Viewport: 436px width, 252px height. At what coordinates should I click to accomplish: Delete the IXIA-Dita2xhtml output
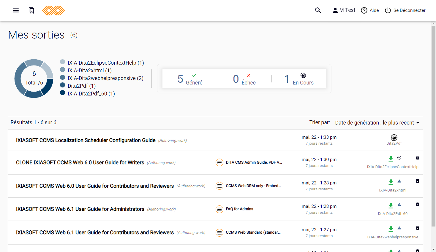pos(418,181)
